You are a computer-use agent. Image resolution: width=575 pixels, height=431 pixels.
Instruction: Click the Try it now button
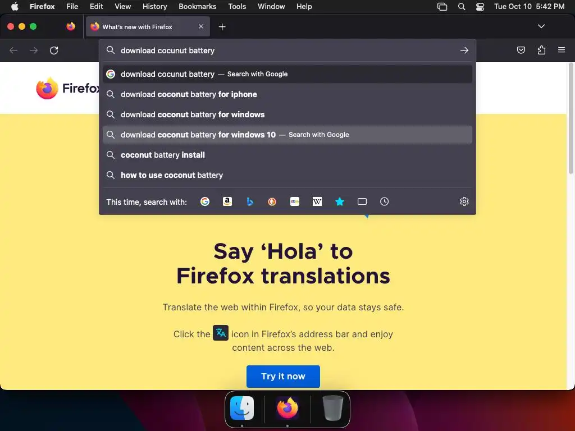click(x=283, y=377)
